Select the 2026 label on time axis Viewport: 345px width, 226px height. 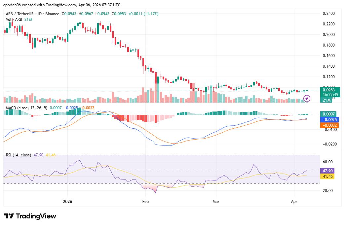tap(67, 201)
